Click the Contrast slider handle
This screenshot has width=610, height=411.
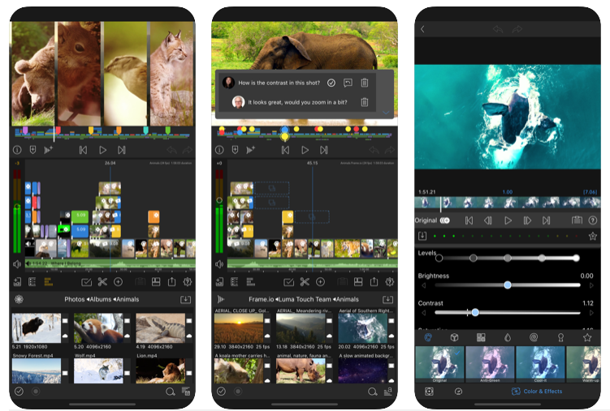[x=475, y=312]
